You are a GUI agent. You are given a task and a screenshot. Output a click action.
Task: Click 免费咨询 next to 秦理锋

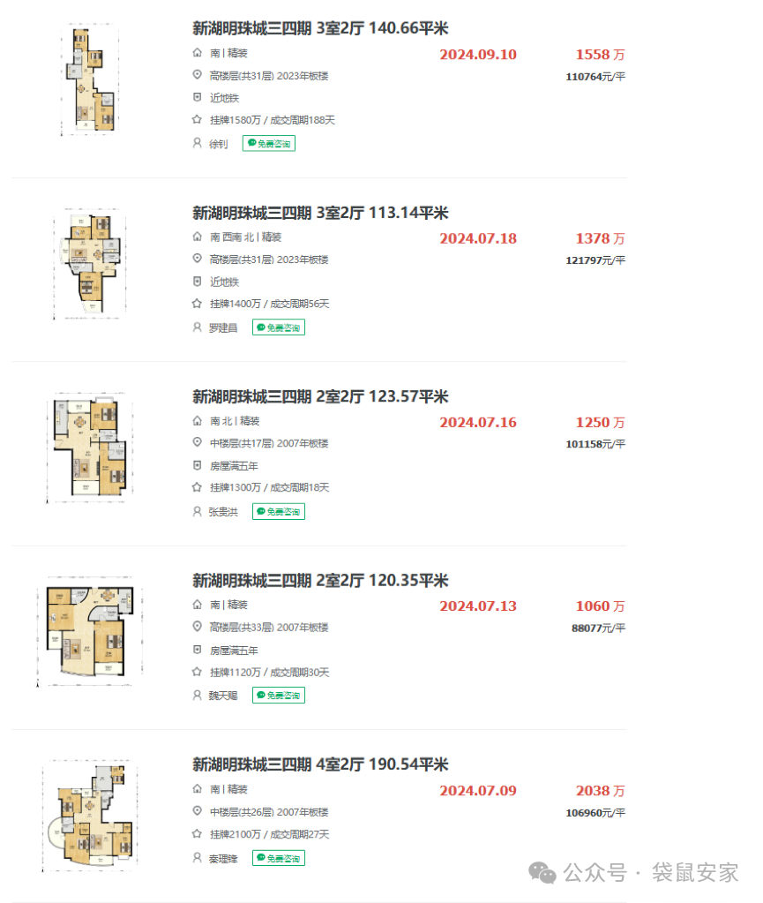pyautogui.click(x=279, y=857)
